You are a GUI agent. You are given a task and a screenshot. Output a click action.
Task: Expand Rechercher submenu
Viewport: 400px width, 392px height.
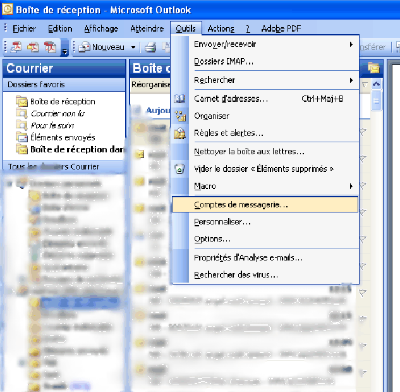265,80
